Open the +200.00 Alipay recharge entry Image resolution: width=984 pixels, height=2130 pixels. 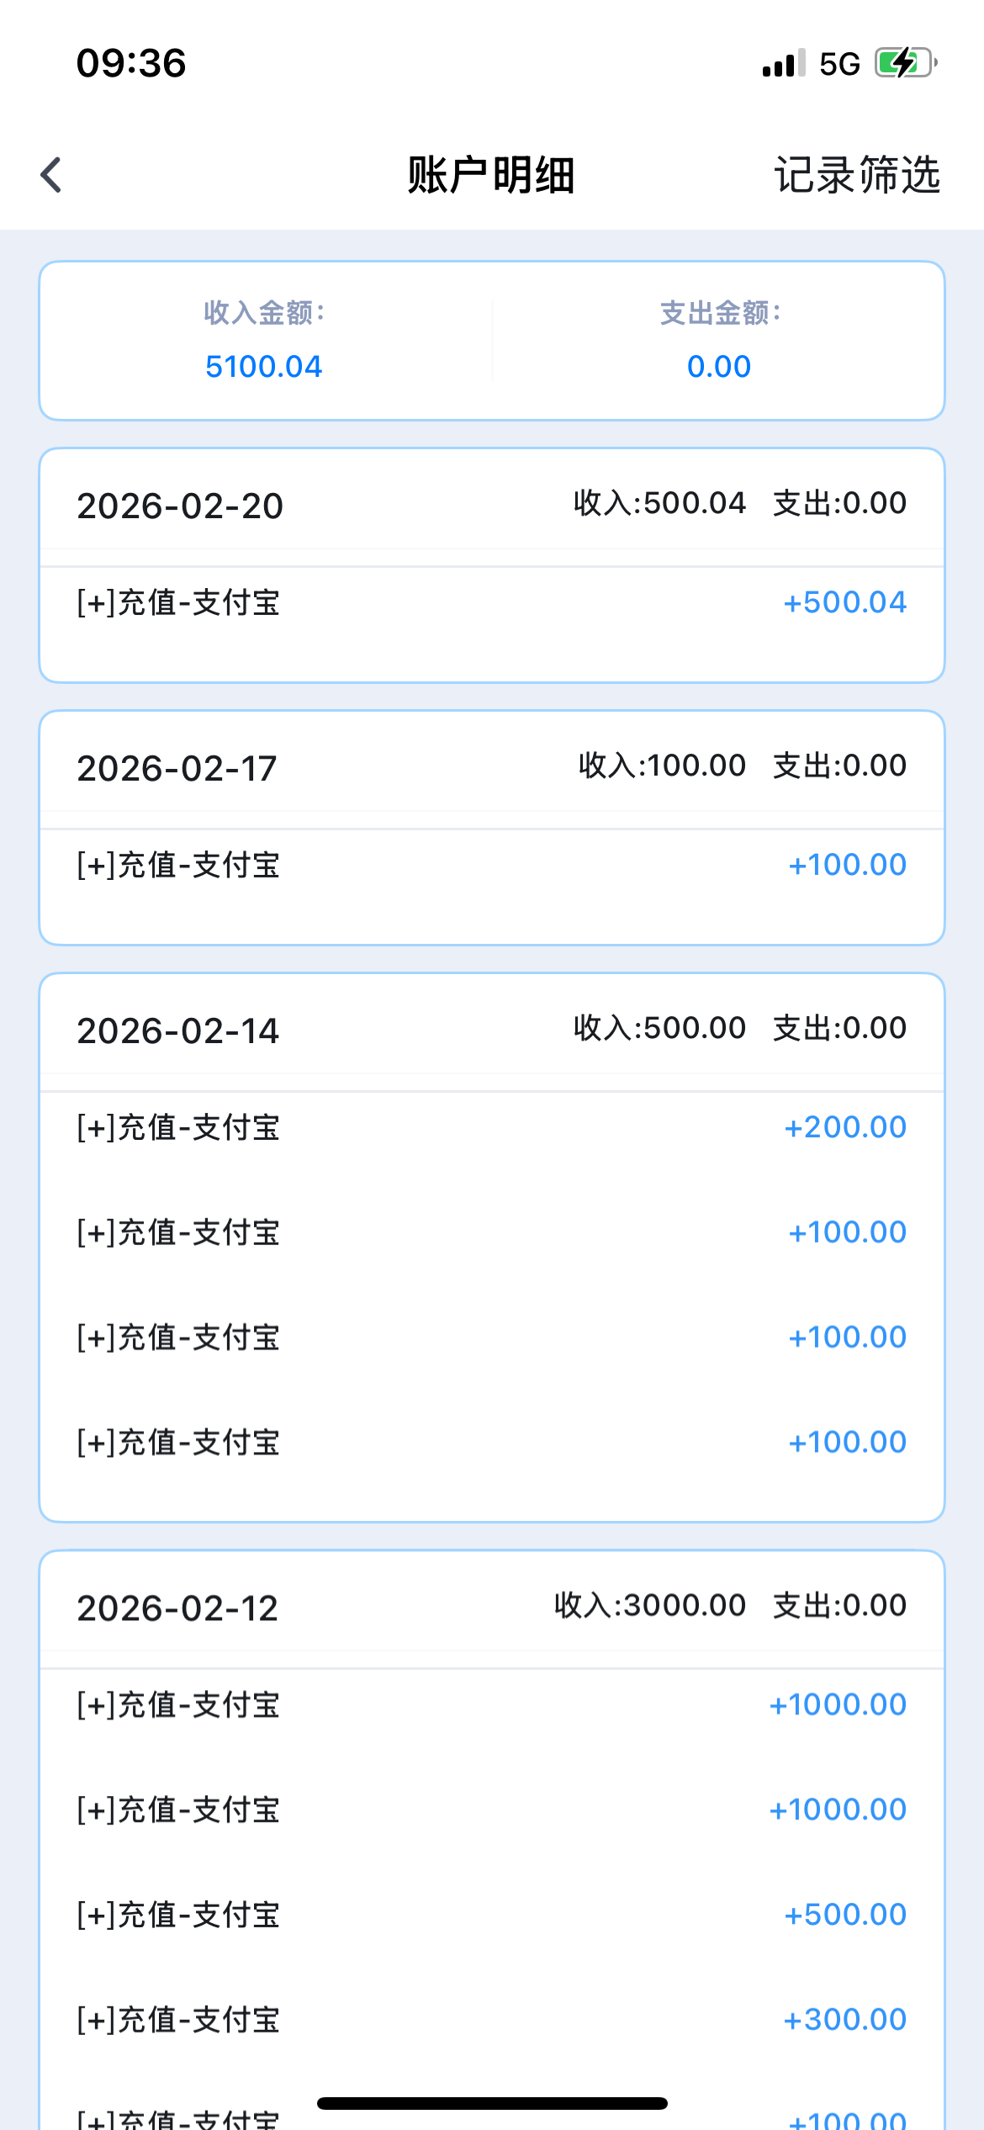(492, 1127)
